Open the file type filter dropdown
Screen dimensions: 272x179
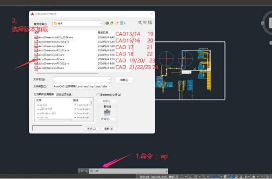(82, 86)
